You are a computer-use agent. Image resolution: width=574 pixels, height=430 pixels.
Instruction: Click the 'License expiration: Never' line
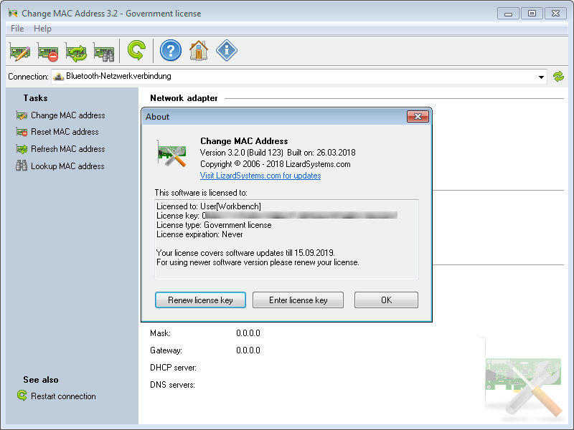tap(199, 235)
